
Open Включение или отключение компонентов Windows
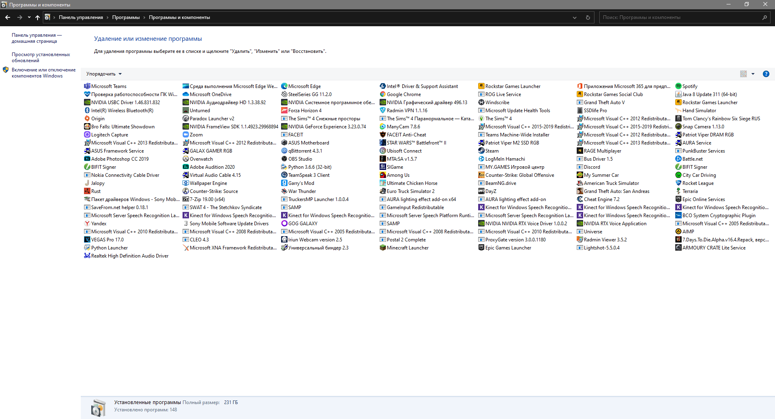pyautogui.click(x=44, y=73)
